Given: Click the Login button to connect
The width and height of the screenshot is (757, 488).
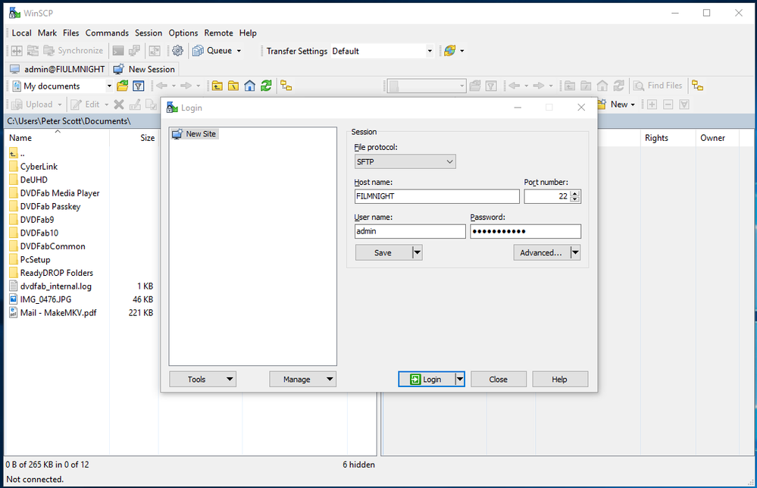Looking at the screenshot, I should (427, 379).
